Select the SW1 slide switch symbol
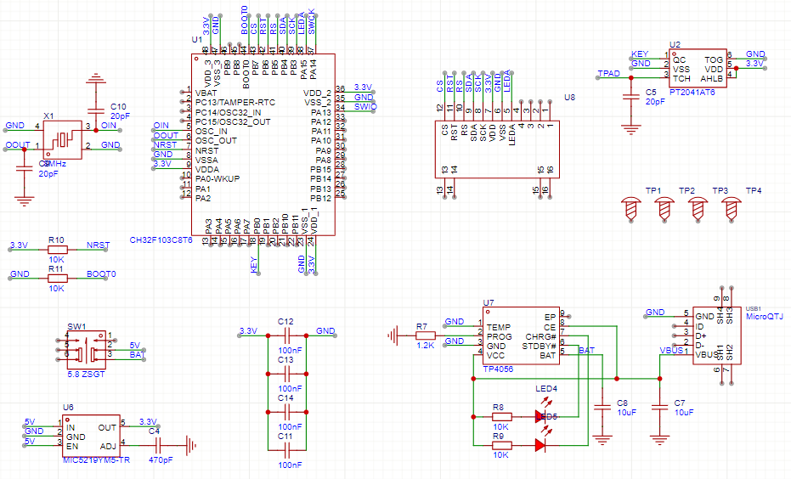This screenshot has height=479, width=791. click(x=87, y=350)
